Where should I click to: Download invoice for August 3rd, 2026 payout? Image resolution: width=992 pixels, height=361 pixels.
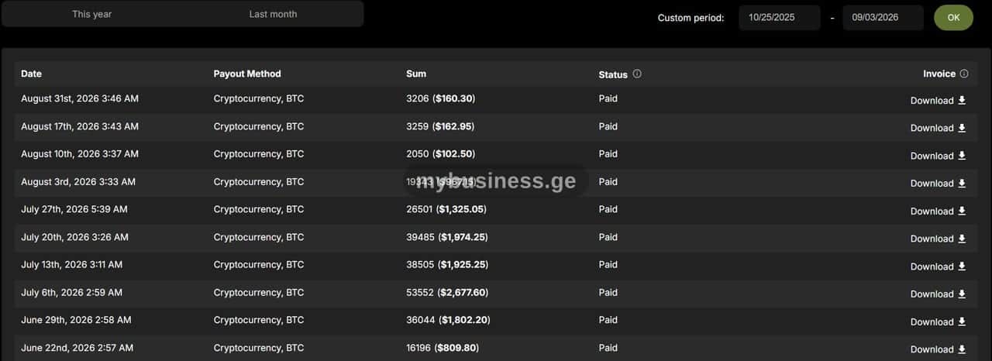pos(938,184)
